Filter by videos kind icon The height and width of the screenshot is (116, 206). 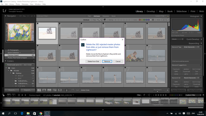coord(167,20)
